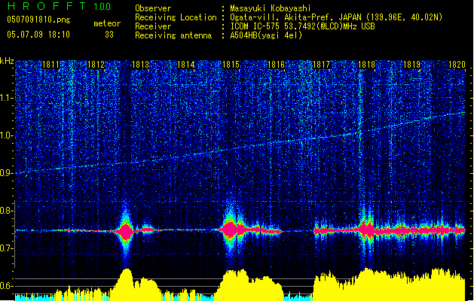Click the 1817 time marker
This screenshot has height=301, width=474.
click(321, 65)
